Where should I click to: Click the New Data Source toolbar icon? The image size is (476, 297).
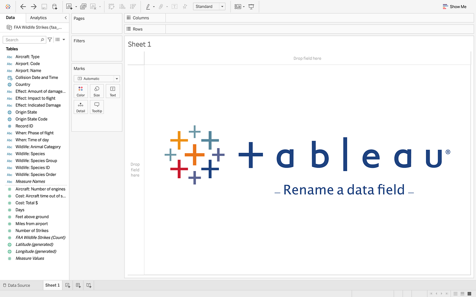(x=56, y=6)
